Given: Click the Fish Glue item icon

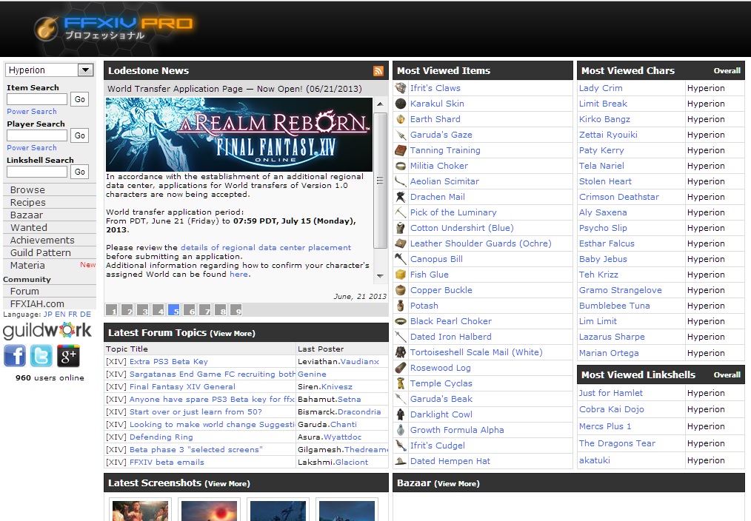Looking at the screenshot, I should click(401, 275).
